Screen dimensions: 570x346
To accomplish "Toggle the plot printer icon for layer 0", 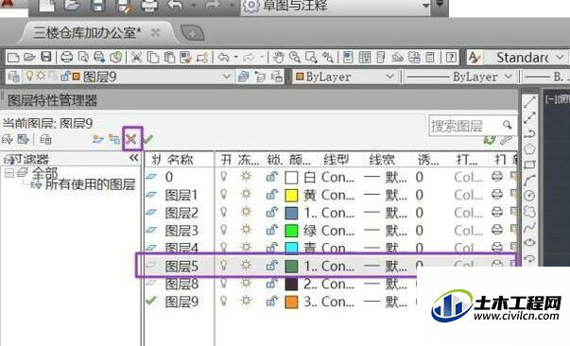I will 497,177.
